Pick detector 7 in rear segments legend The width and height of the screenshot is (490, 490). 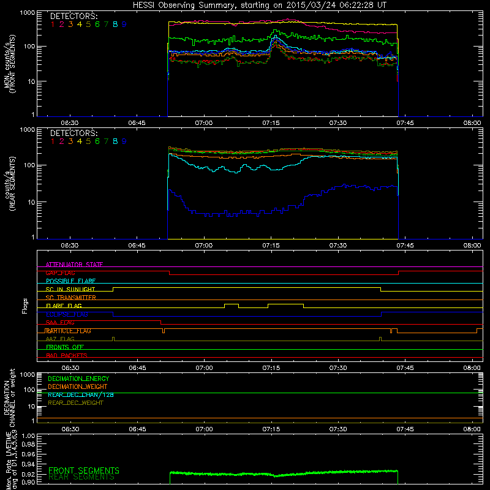pos(106,141)
